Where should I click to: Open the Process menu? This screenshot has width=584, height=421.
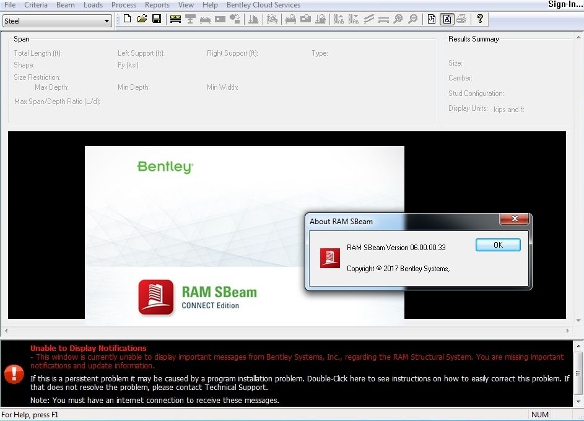click(x=124, y=5)
